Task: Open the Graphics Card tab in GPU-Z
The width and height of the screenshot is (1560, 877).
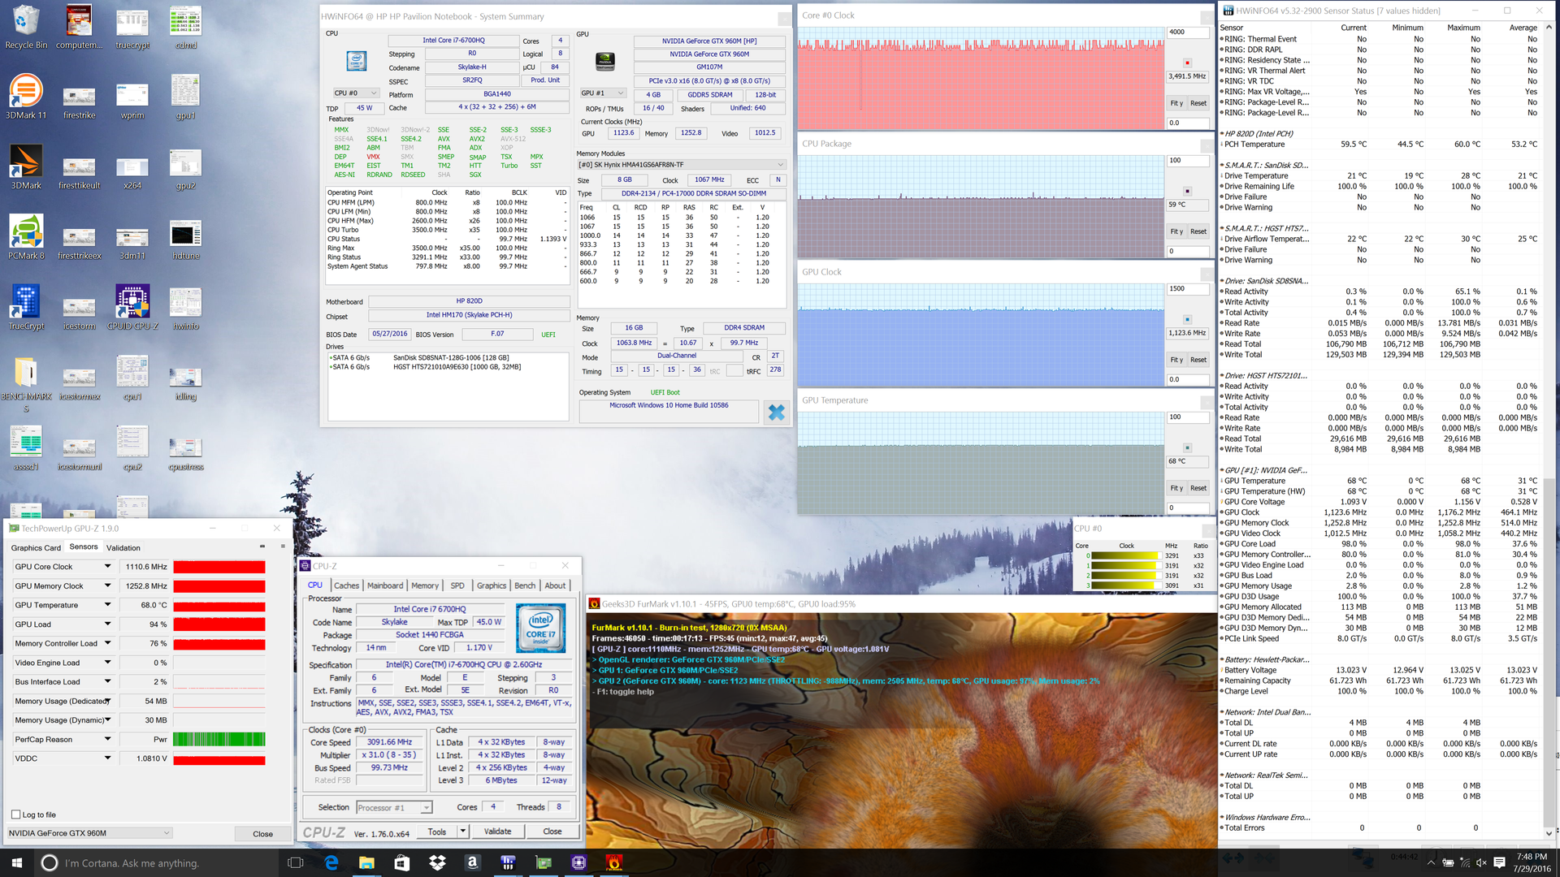Action: [x=36, y=548]
